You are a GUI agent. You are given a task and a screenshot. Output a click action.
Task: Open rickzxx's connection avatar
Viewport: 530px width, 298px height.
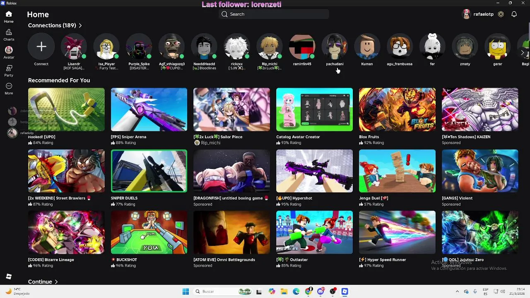237,47
